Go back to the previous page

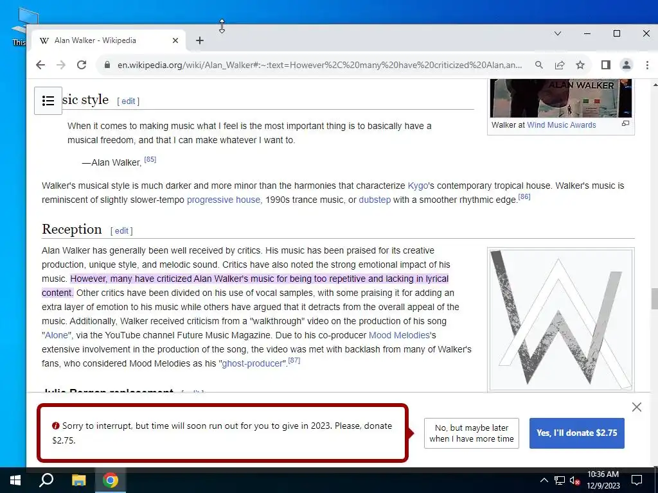40,65
